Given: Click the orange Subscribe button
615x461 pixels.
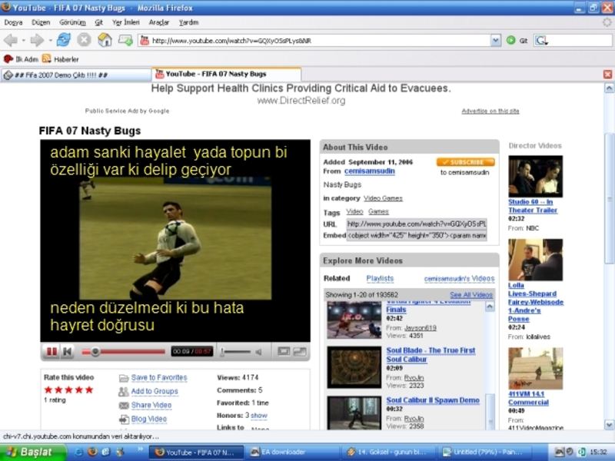Looking at the screenshot, I should pyautogui.click(x=466, y=162).
